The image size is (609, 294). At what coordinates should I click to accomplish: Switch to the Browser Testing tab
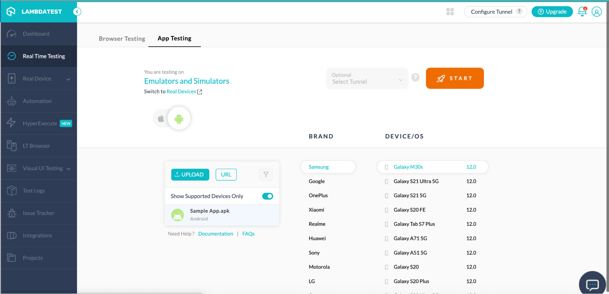tap(122, 39)
